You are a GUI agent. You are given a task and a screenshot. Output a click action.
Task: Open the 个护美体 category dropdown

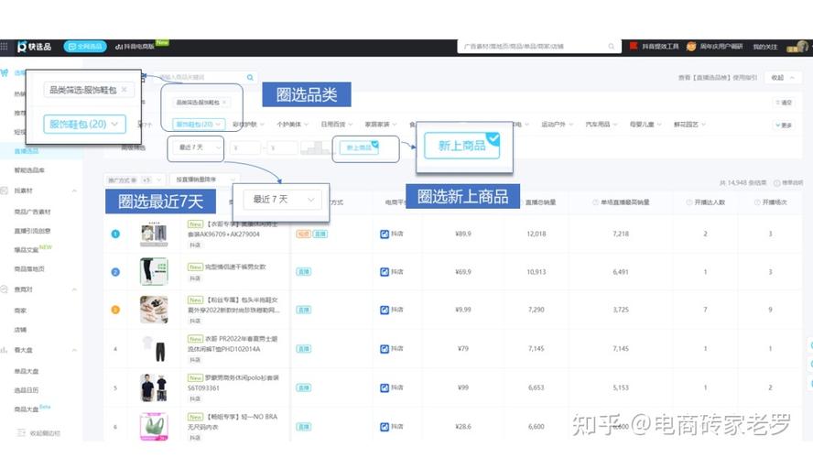292,125
